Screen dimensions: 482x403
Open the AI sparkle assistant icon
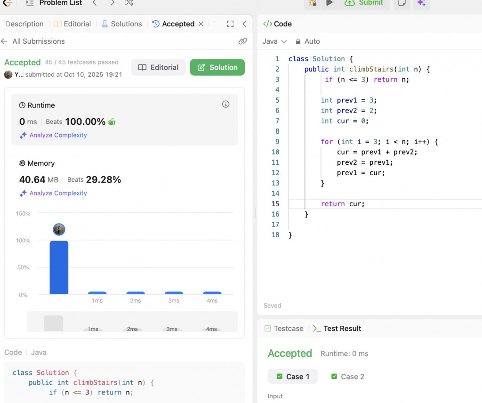pos(421,3)
